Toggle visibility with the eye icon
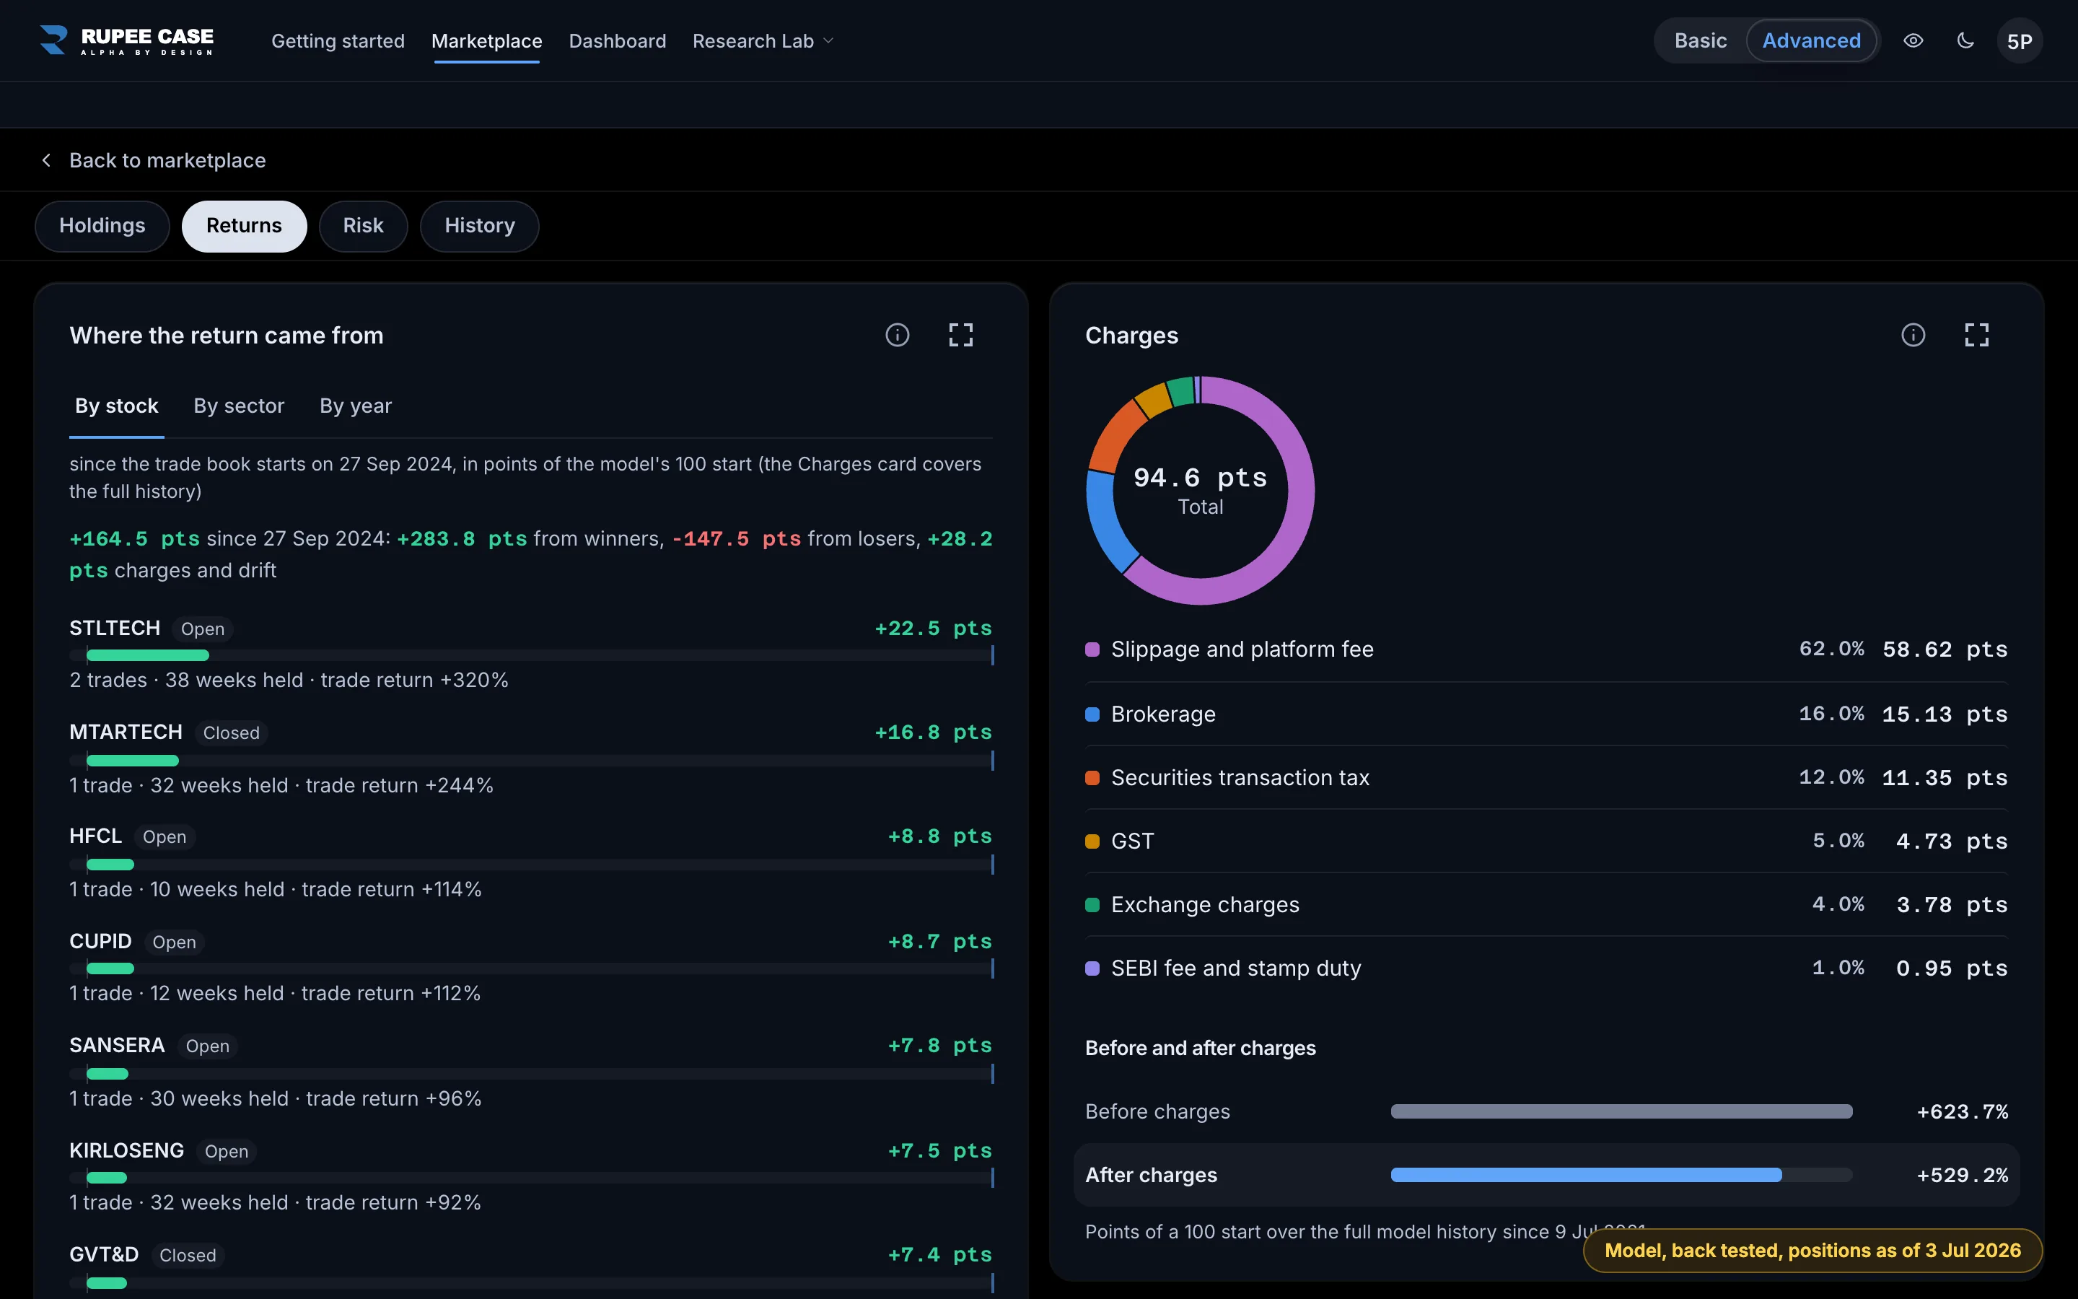2078x1299 pixels. (x=1913, y=40)
